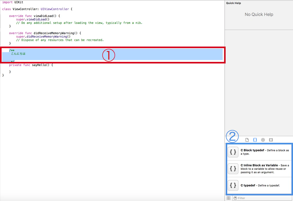The height and width of the screenshot is (201, 293).
Task: Focus the library Filter text field
Action: (x=262, y=198)
